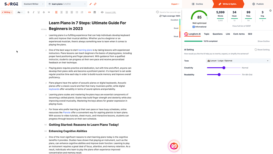
Task: Click the Pianote hyperlink
Action: click(x=67, y=113)
